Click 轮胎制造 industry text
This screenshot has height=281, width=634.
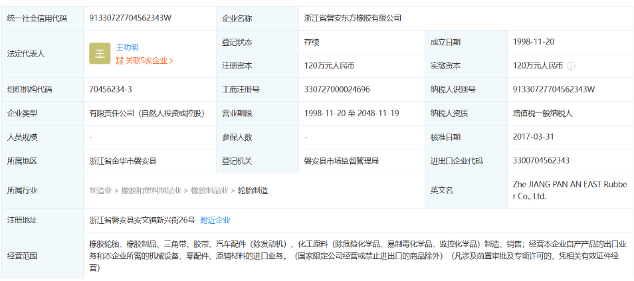[x=253, y=191]
